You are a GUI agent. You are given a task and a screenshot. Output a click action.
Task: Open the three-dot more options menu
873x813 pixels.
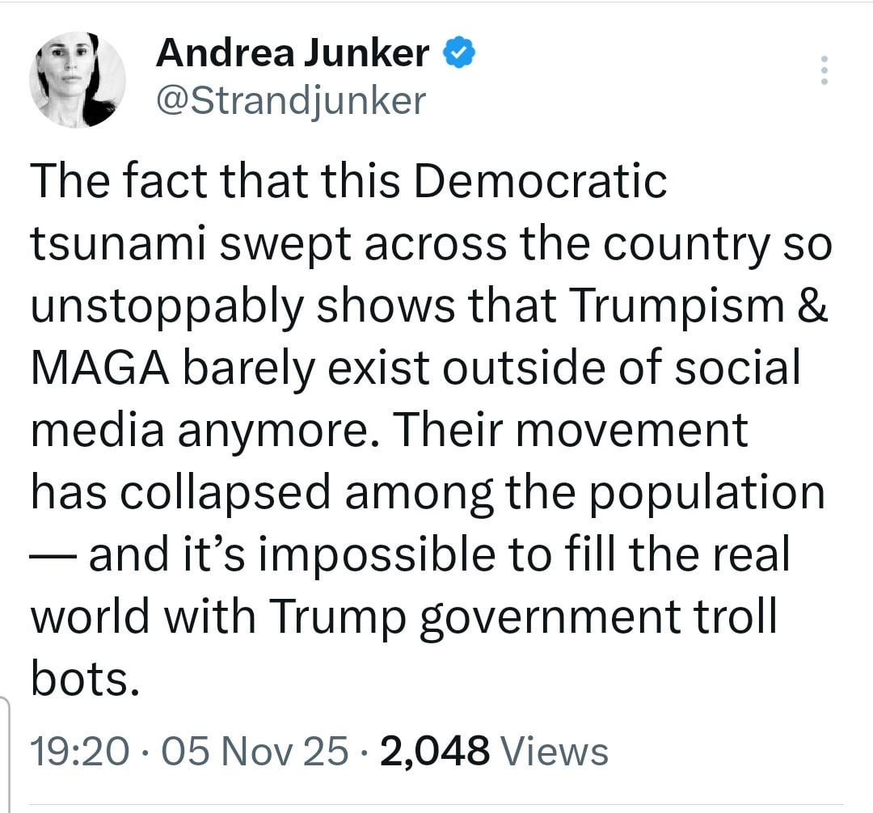[x=824, y=70]
